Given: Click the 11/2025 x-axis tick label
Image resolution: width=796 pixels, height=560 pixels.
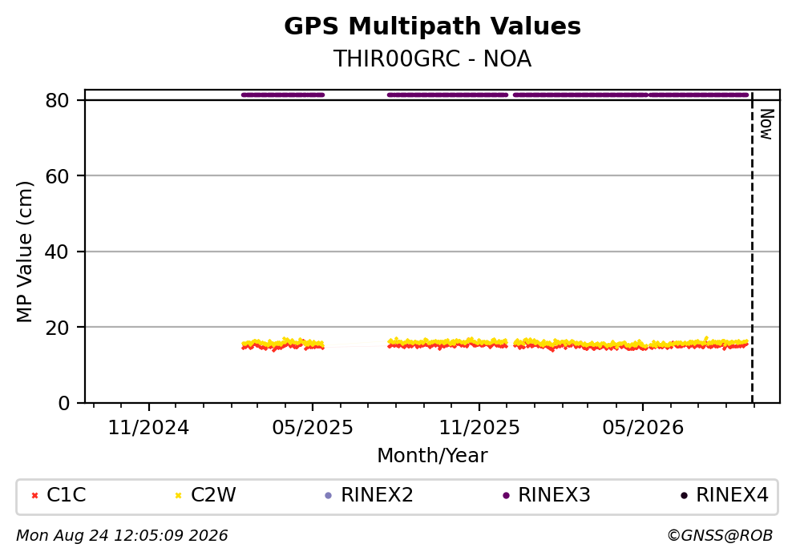Looking at the screenshot, I should pos(479,428).
